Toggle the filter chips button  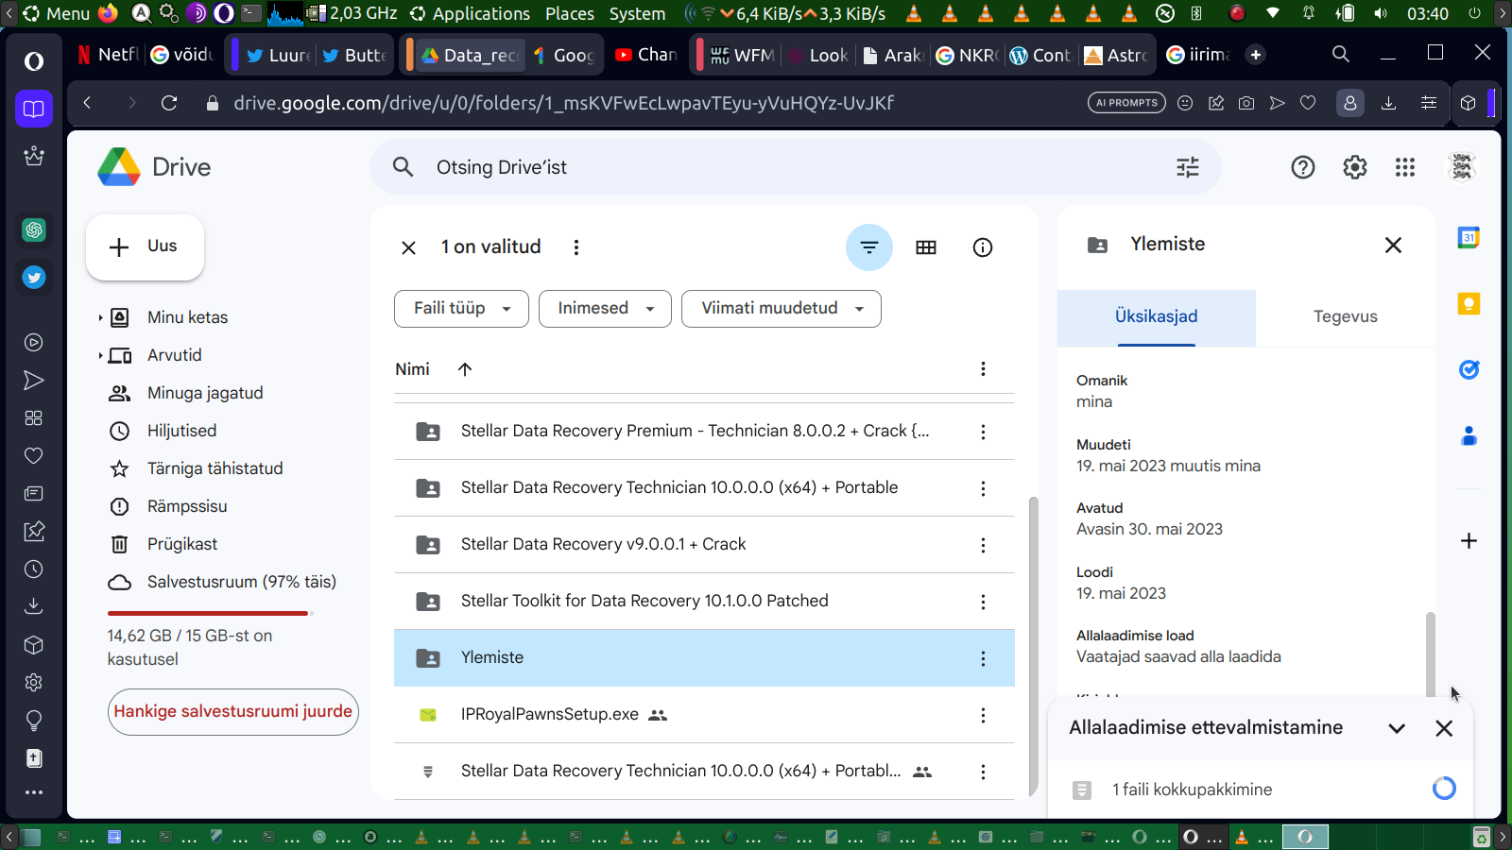pyautogui.click(x=869, y=247)
